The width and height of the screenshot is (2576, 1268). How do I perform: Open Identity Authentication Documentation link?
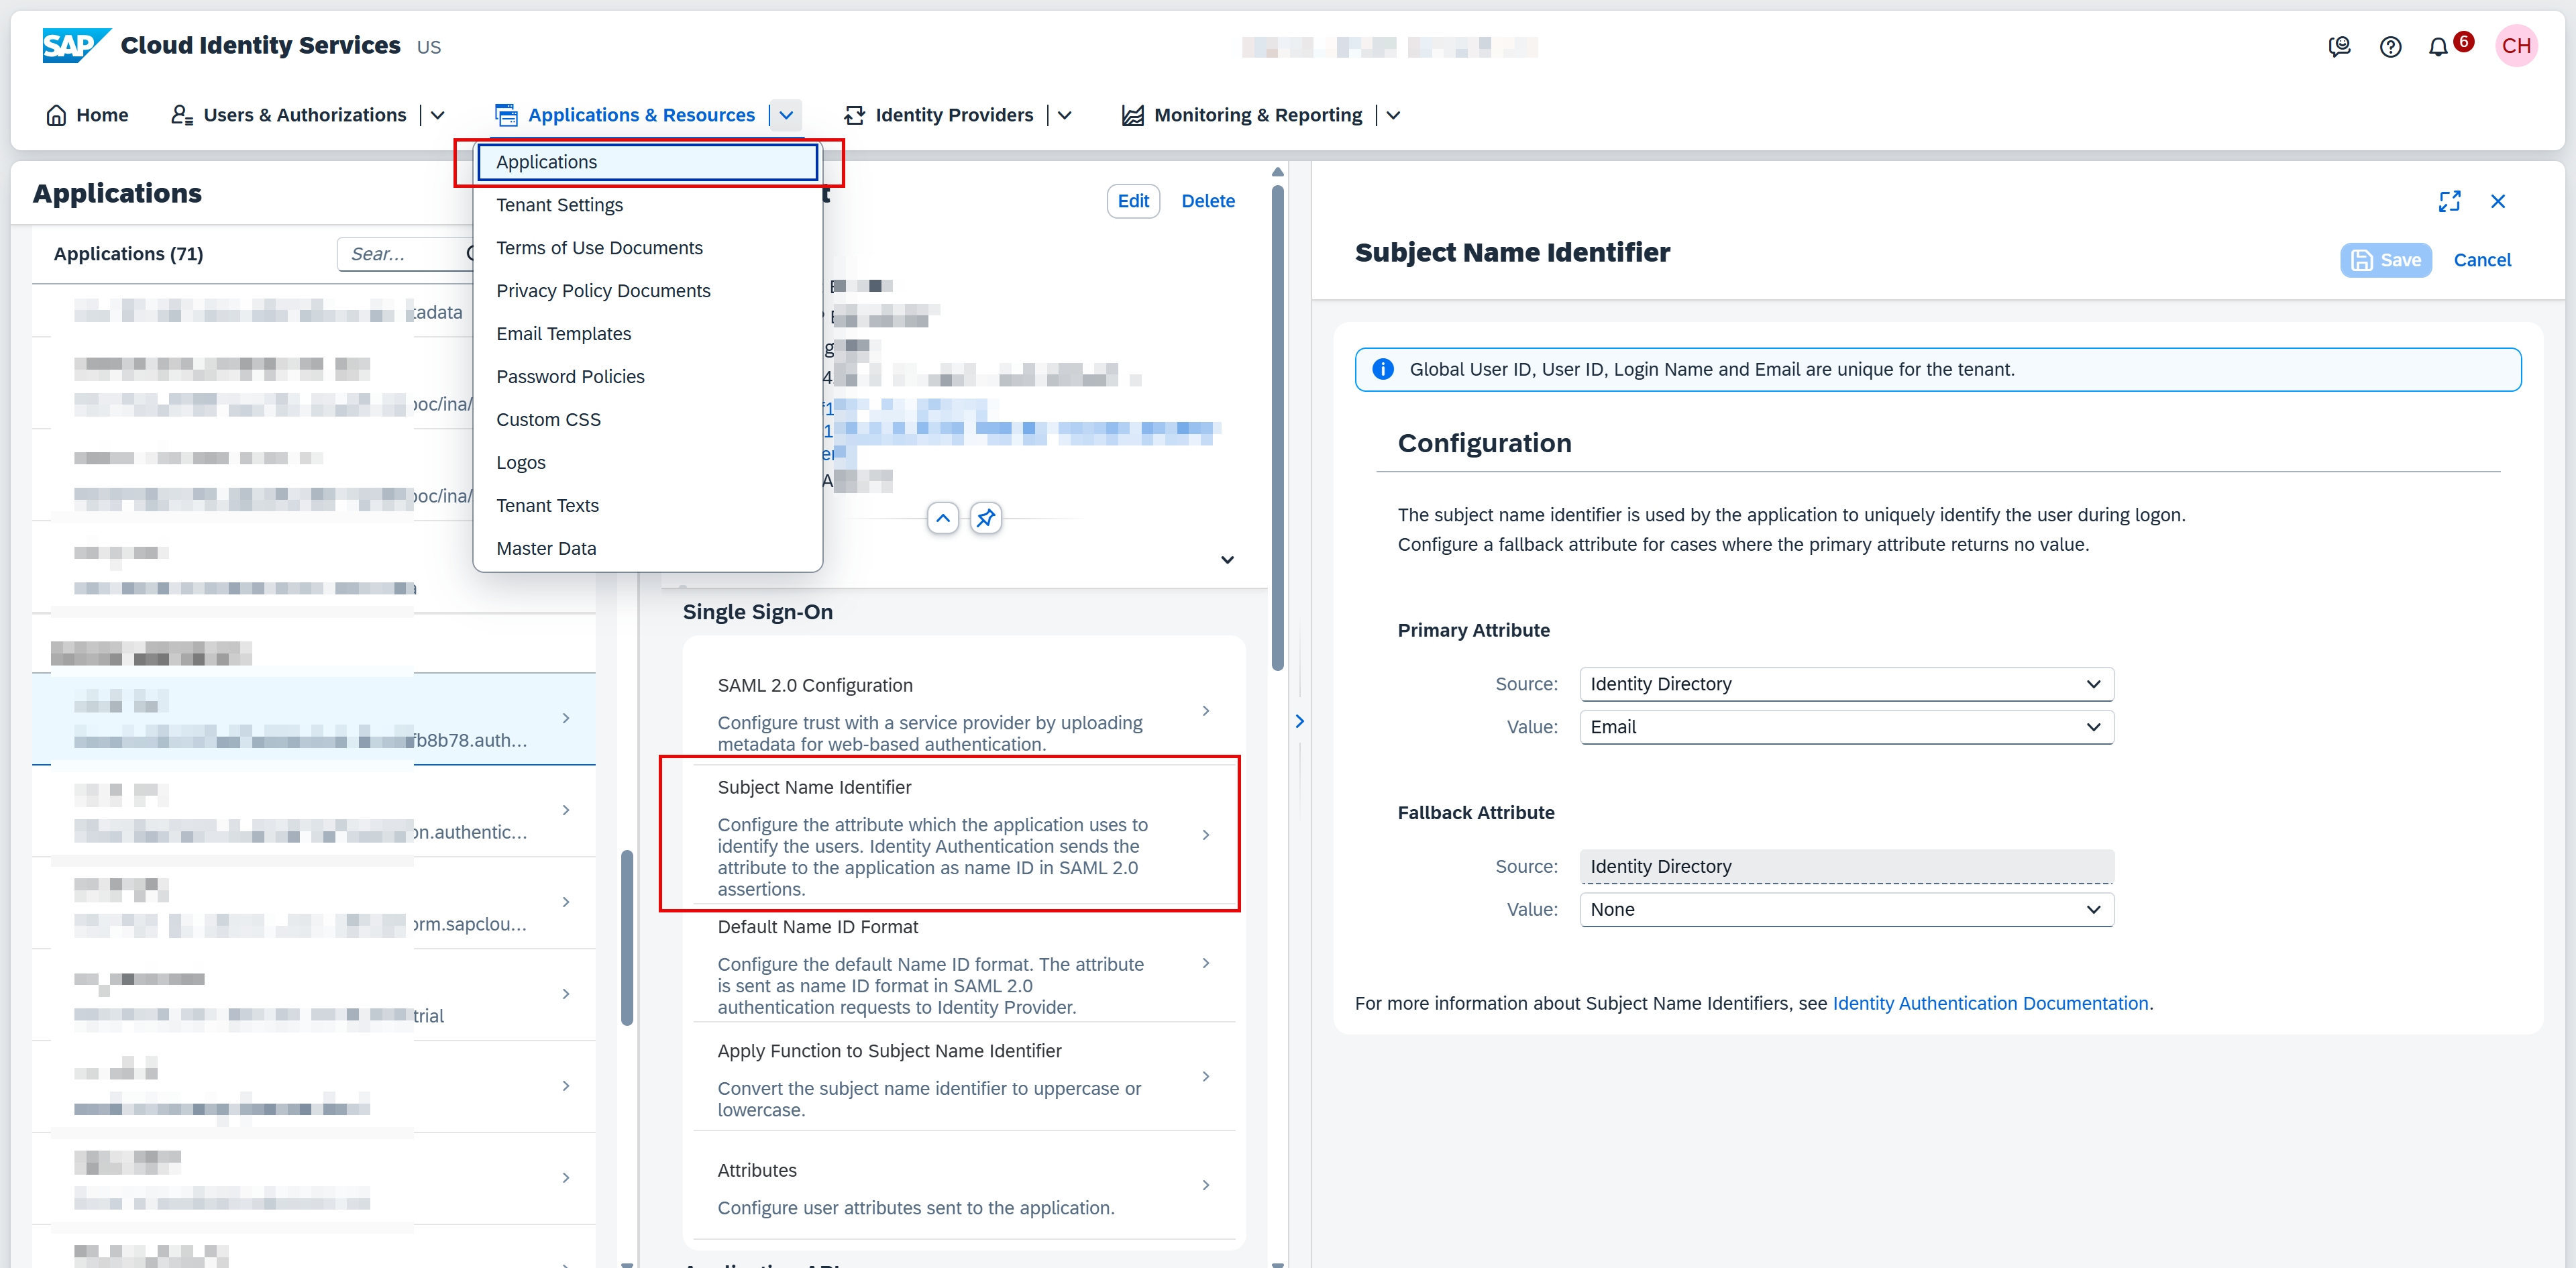point(1990,1003)
